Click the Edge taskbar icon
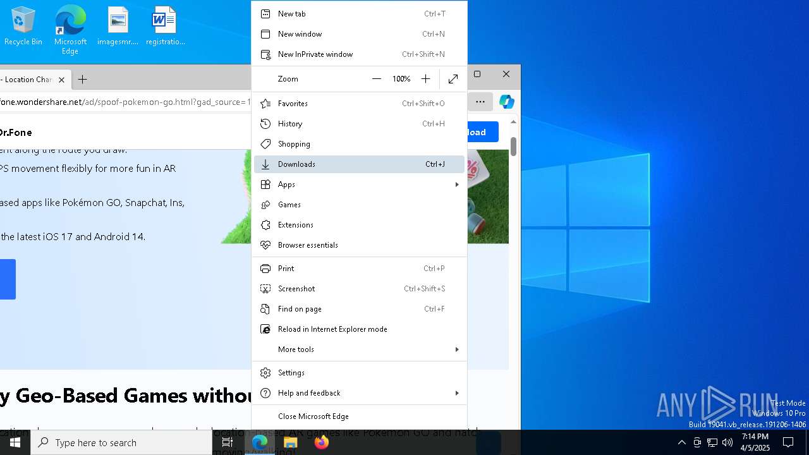The width and height of the screenshot is (809, 455). [x=260, y=442]
